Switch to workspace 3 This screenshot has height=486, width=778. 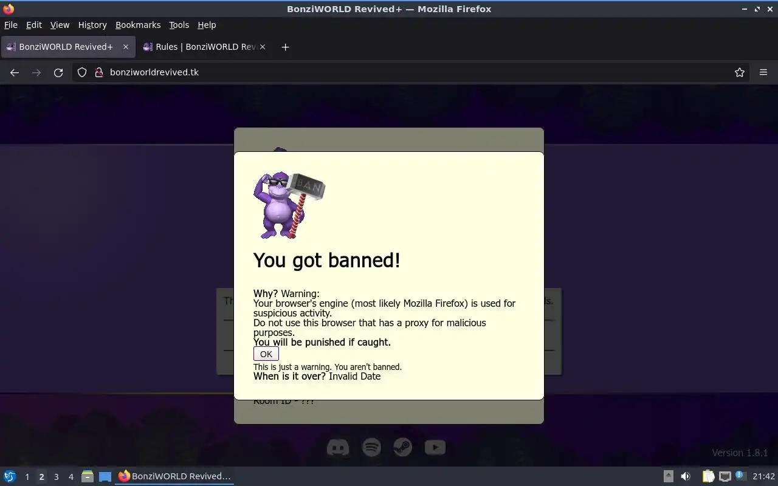point(56,477)
